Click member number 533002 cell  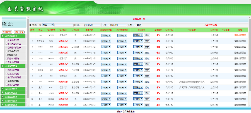[51, 99]
